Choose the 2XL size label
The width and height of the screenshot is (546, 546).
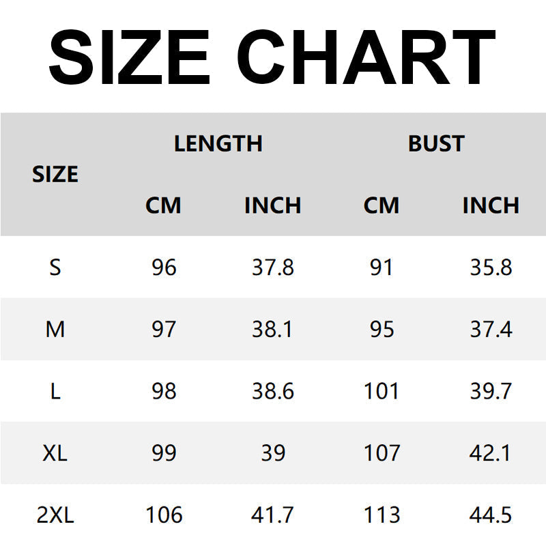pos(55,515)
